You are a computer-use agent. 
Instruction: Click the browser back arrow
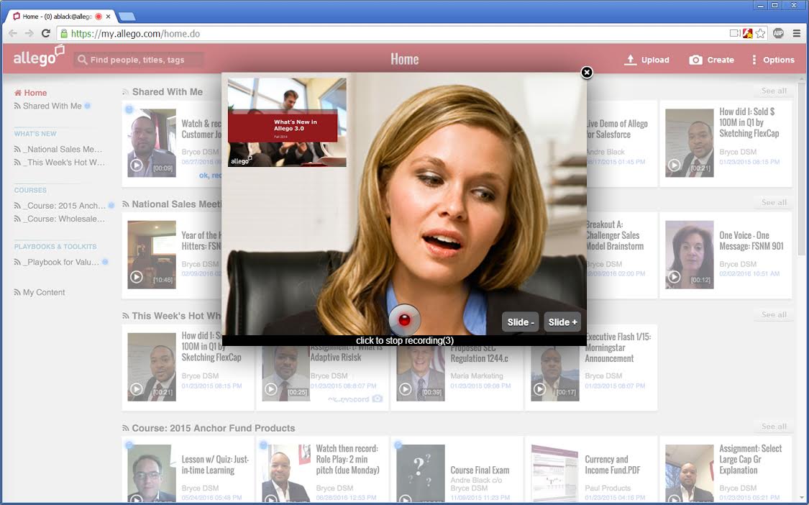point(13,34)
